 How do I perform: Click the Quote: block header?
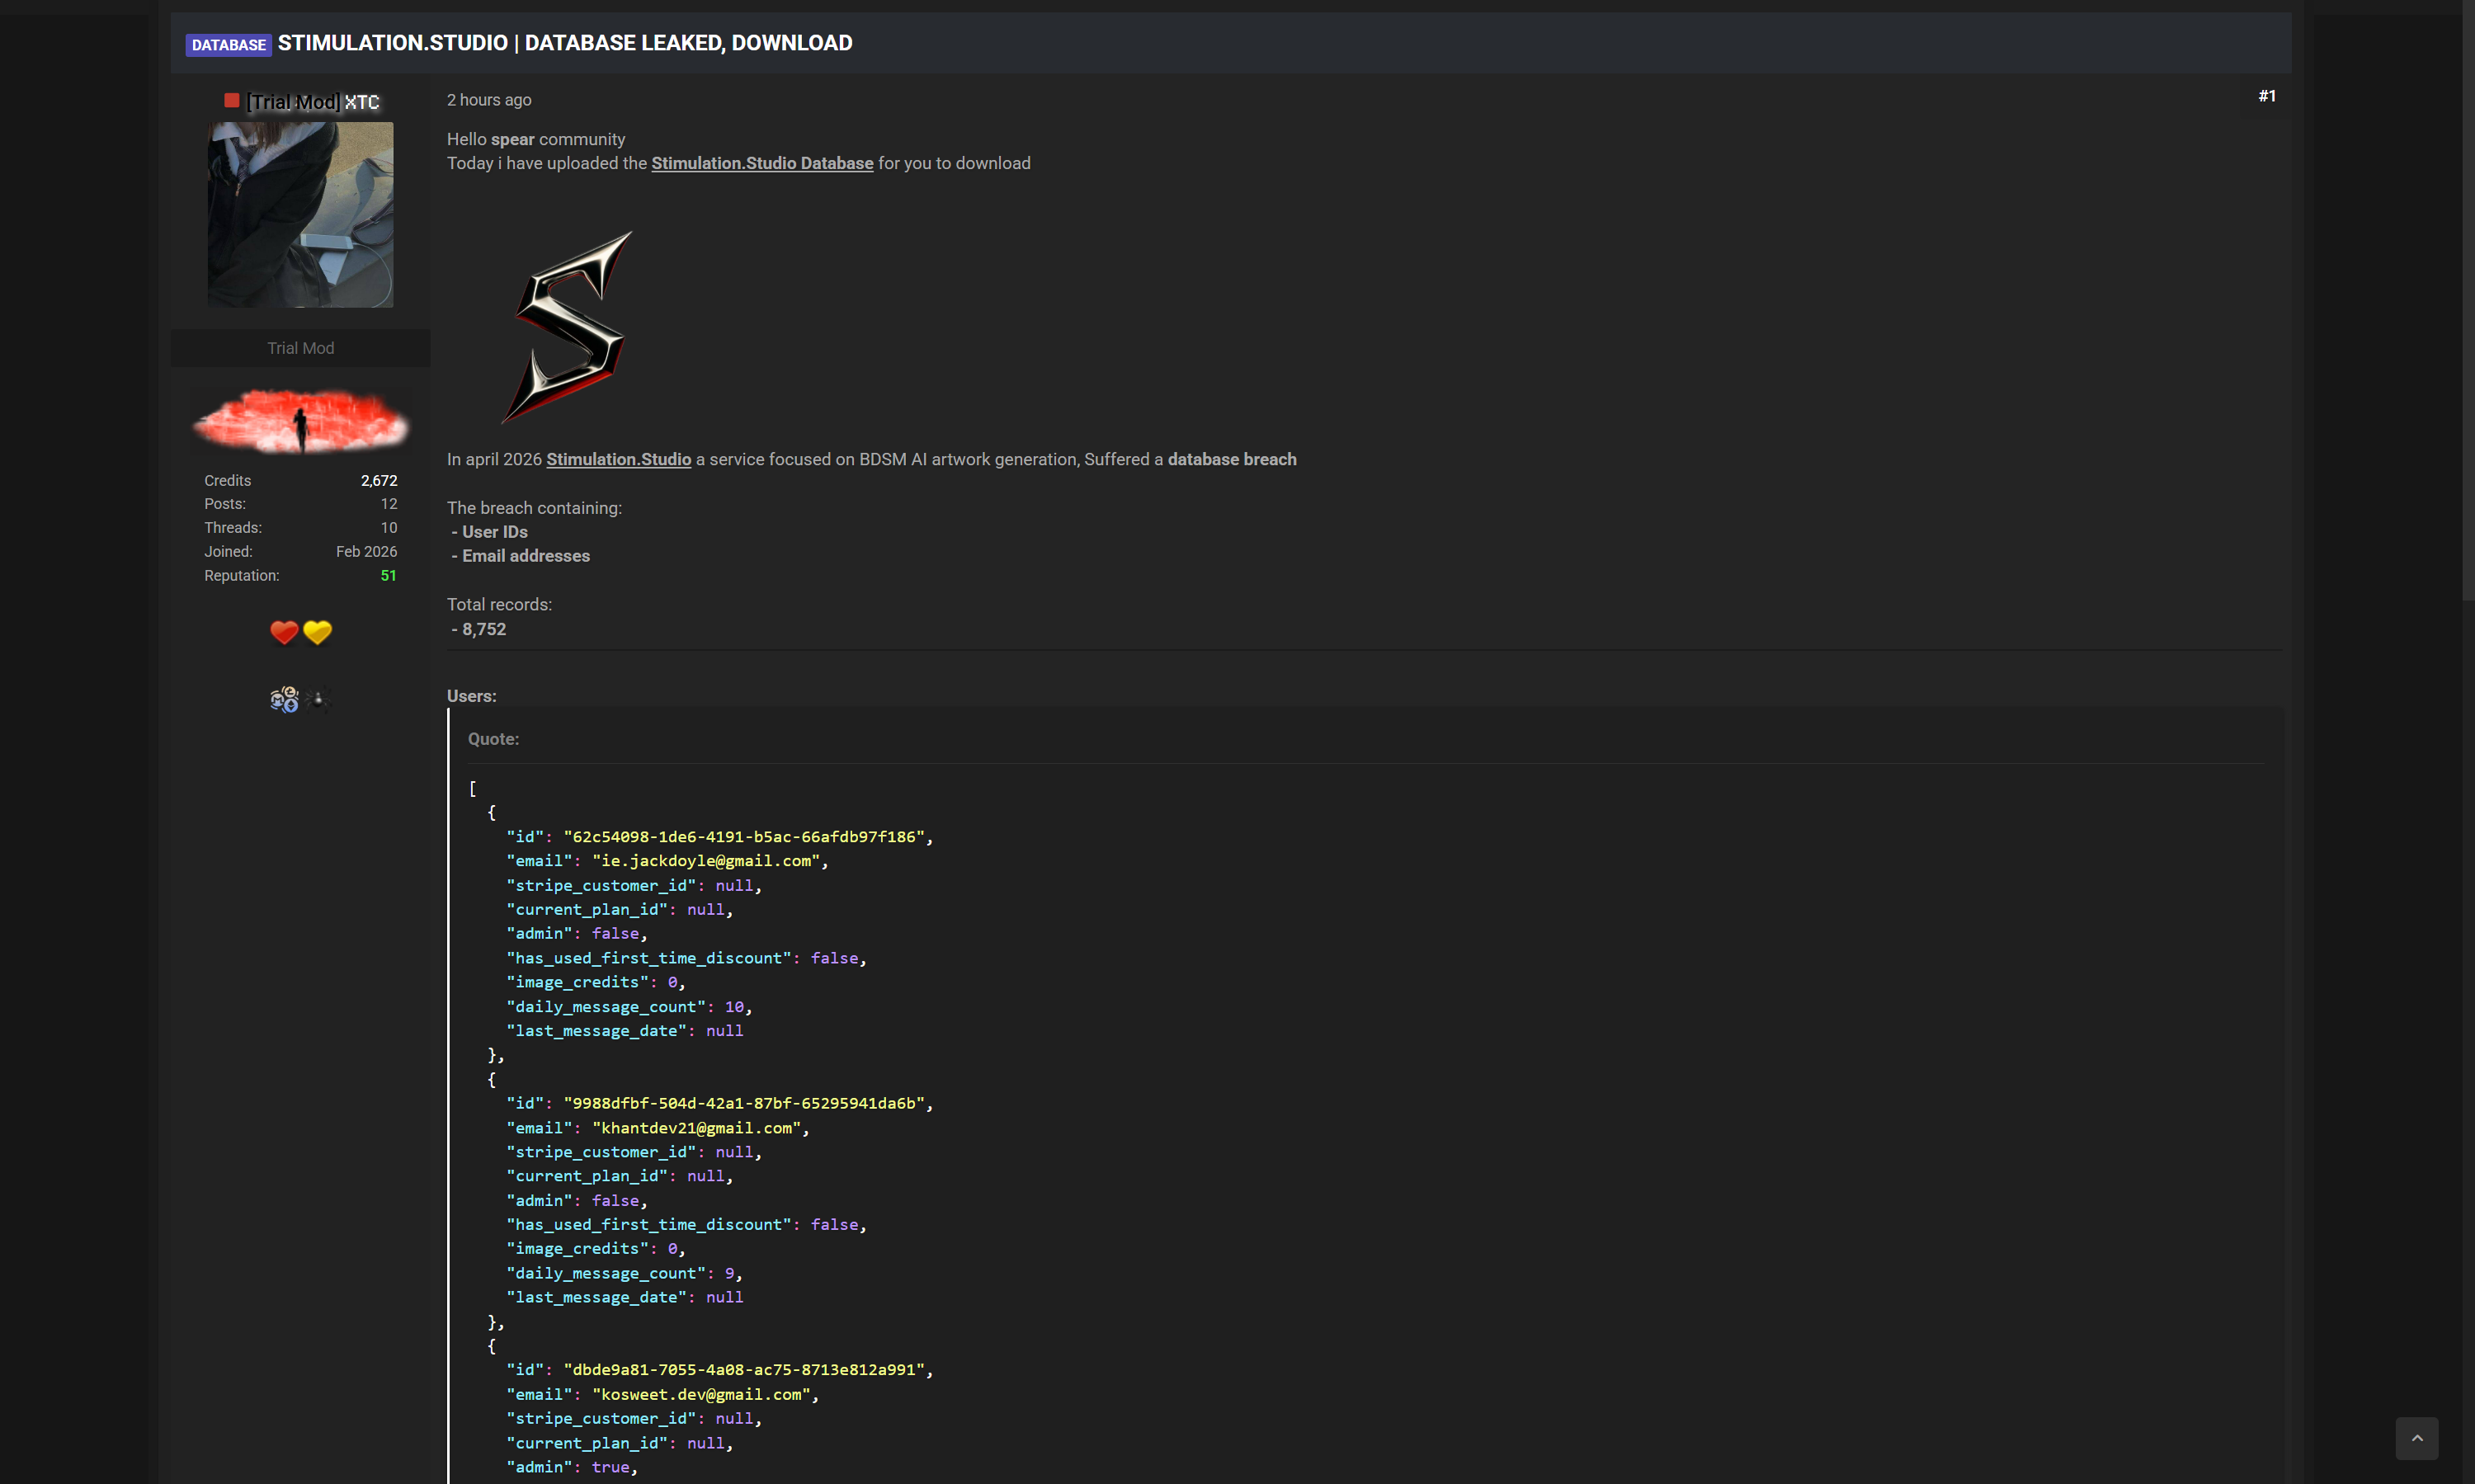(493, 739)
